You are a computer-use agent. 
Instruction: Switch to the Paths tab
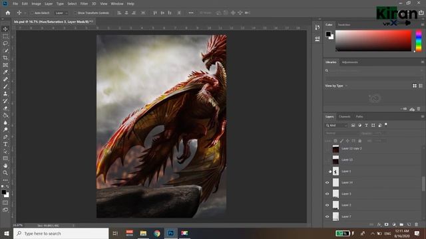[359, 117]
